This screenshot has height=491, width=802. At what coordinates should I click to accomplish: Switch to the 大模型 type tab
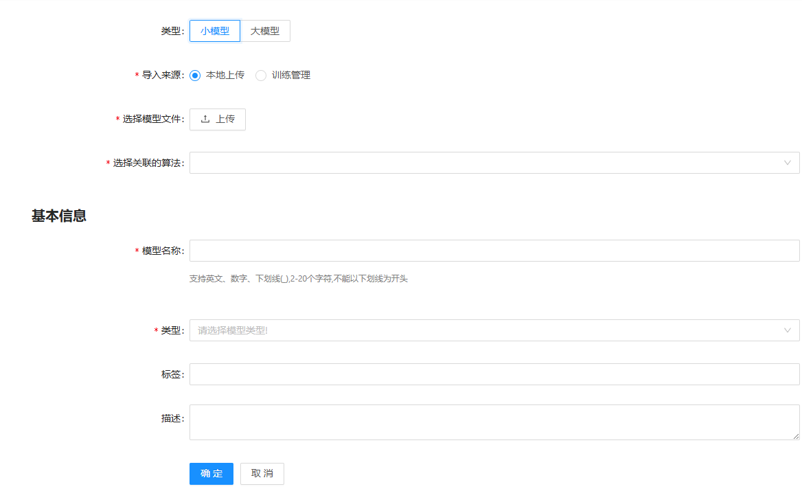[265, 31]
